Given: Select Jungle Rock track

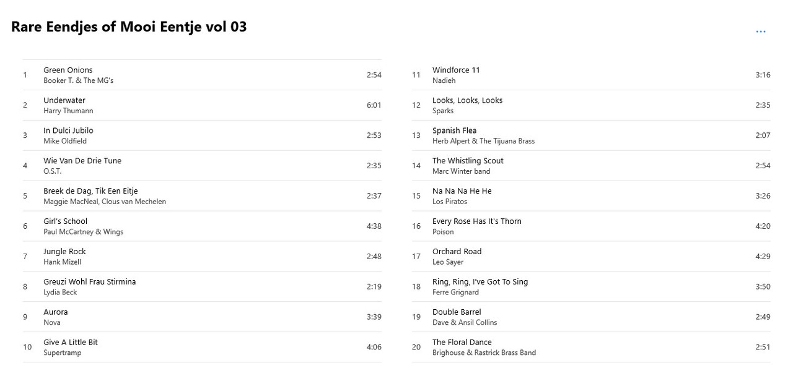Looking at the screenshot, I should pos(202,257).
